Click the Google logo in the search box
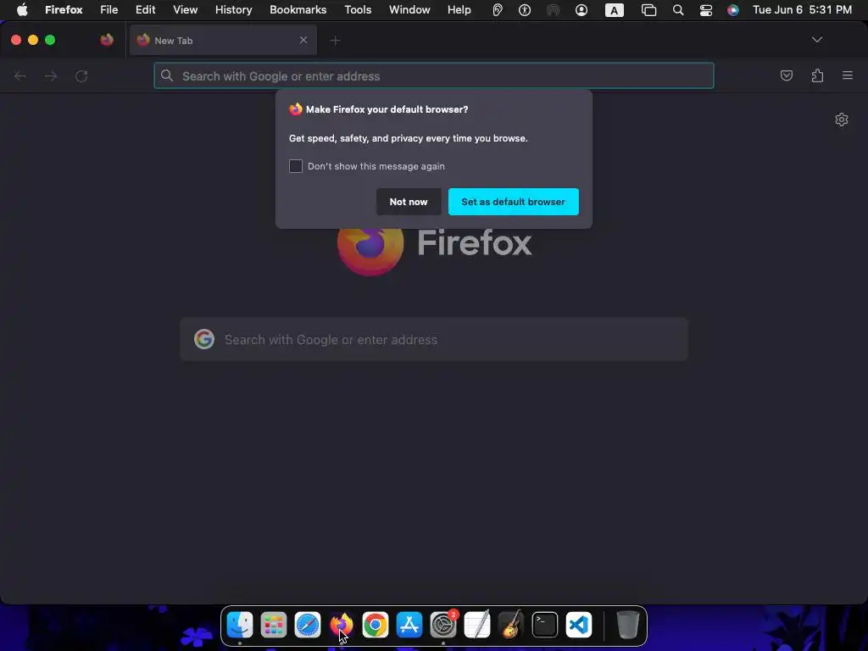 (x=204, y=339)
